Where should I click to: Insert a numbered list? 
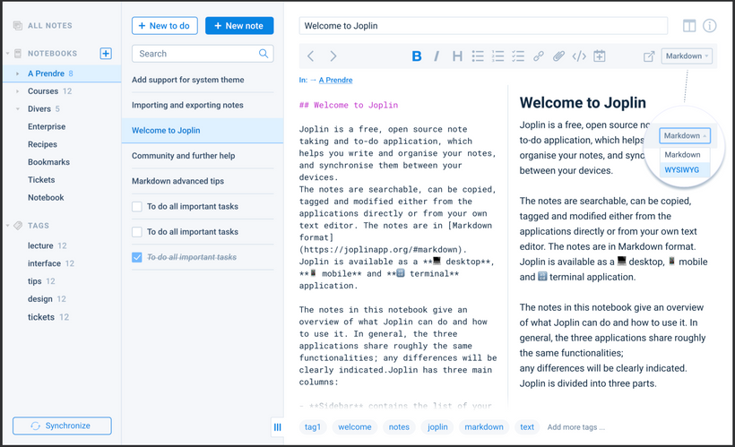tap(497, 56)
